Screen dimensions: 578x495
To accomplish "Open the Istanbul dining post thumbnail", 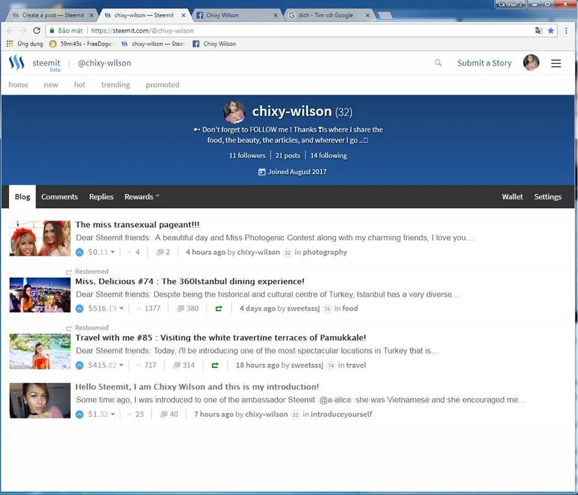I will [40, 295].
